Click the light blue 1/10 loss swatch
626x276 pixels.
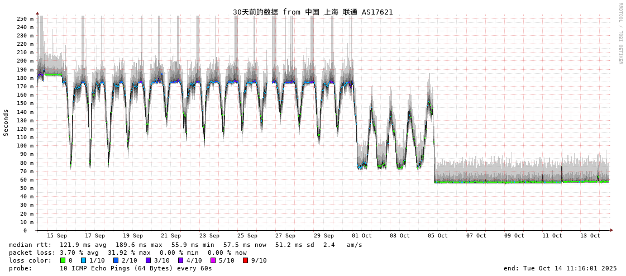coord(83,260)
